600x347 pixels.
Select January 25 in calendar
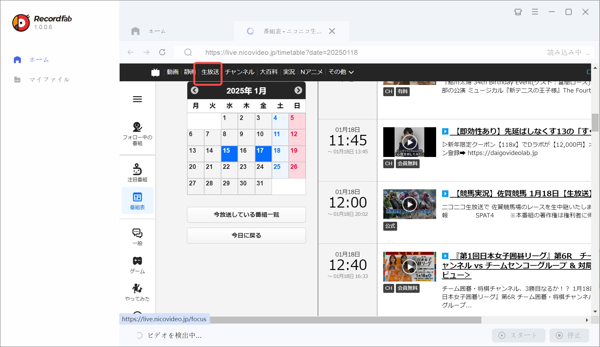[280, 170]
